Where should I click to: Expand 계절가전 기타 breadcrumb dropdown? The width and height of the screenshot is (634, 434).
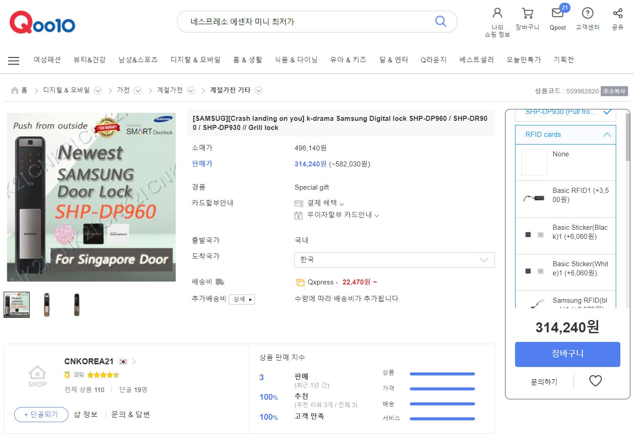258,90
